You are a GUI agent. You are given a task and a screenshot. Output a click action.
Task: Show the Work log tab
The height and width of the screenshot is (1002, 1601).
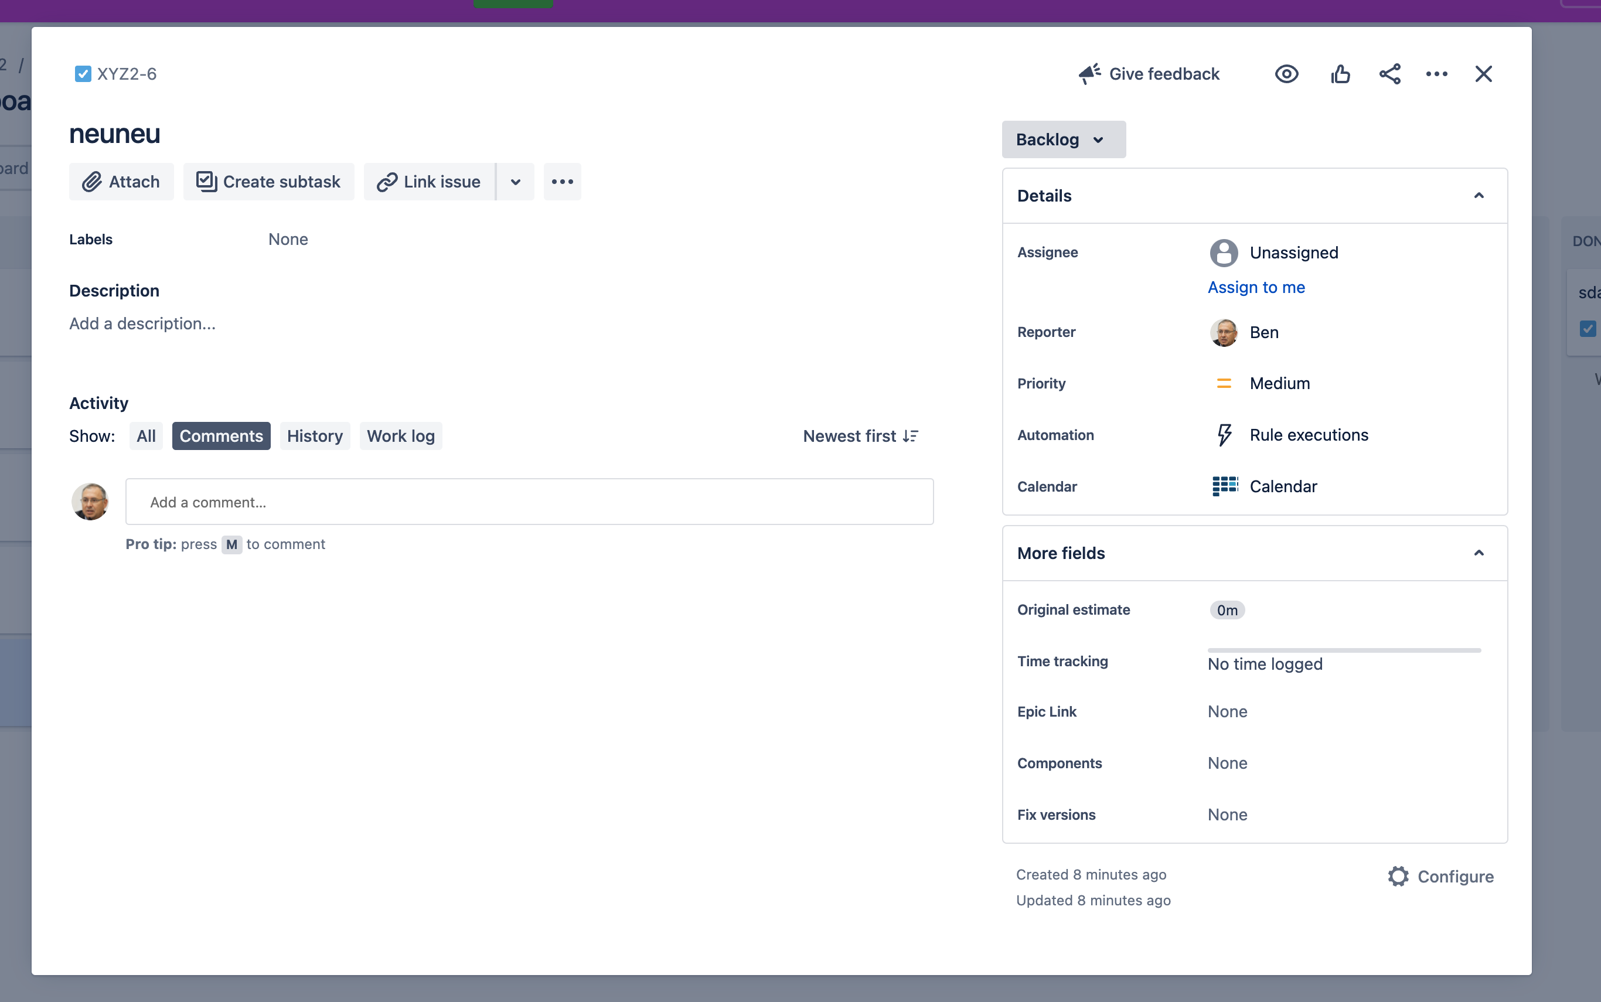400,436
